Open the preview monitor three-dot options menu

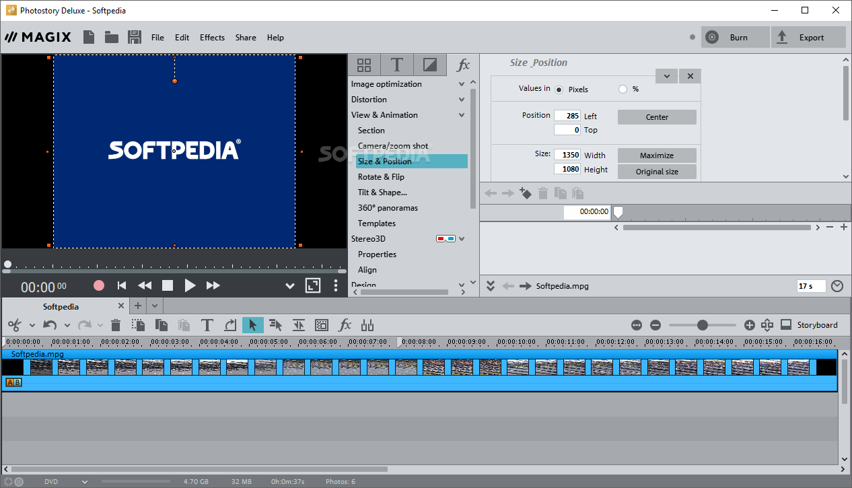click(x=336, y=285)
